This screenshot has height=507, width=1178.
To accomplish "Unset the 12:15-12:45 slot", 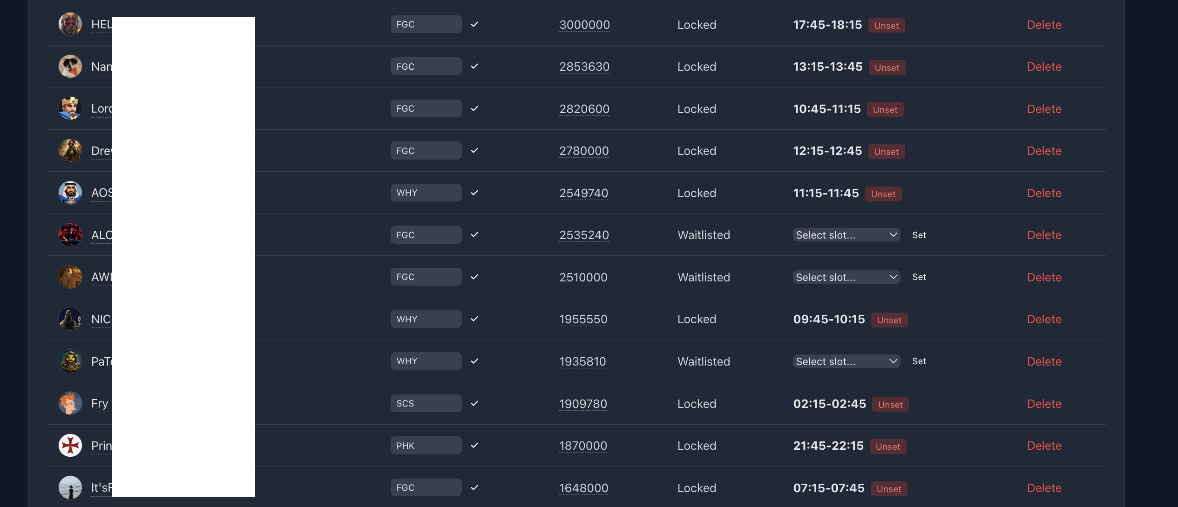I will click(887, 152).
